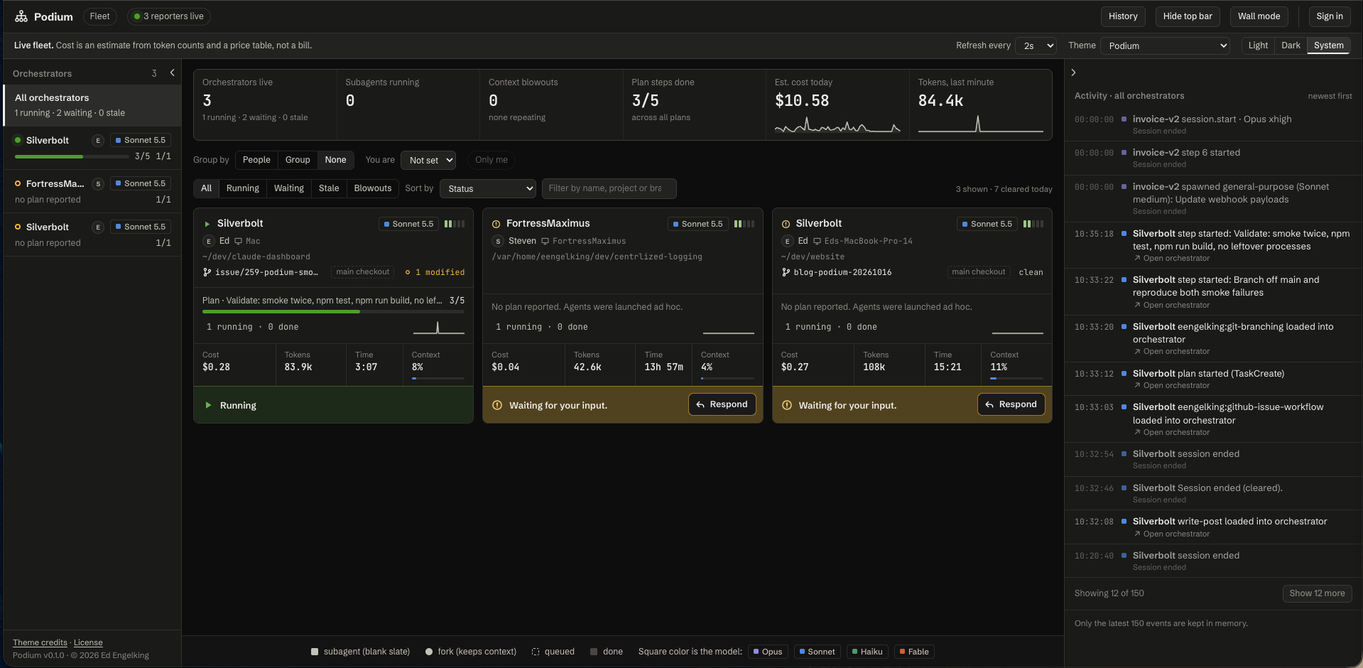This screenshot has height=668, width=1363.
Task: Select the Stale filter tab
Action: [329, 188]
